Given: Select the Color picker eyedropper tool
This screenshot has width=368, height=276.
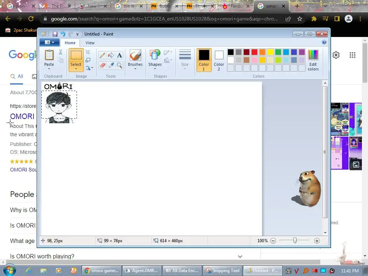Looking at the screenshot, I should (111, 65).
